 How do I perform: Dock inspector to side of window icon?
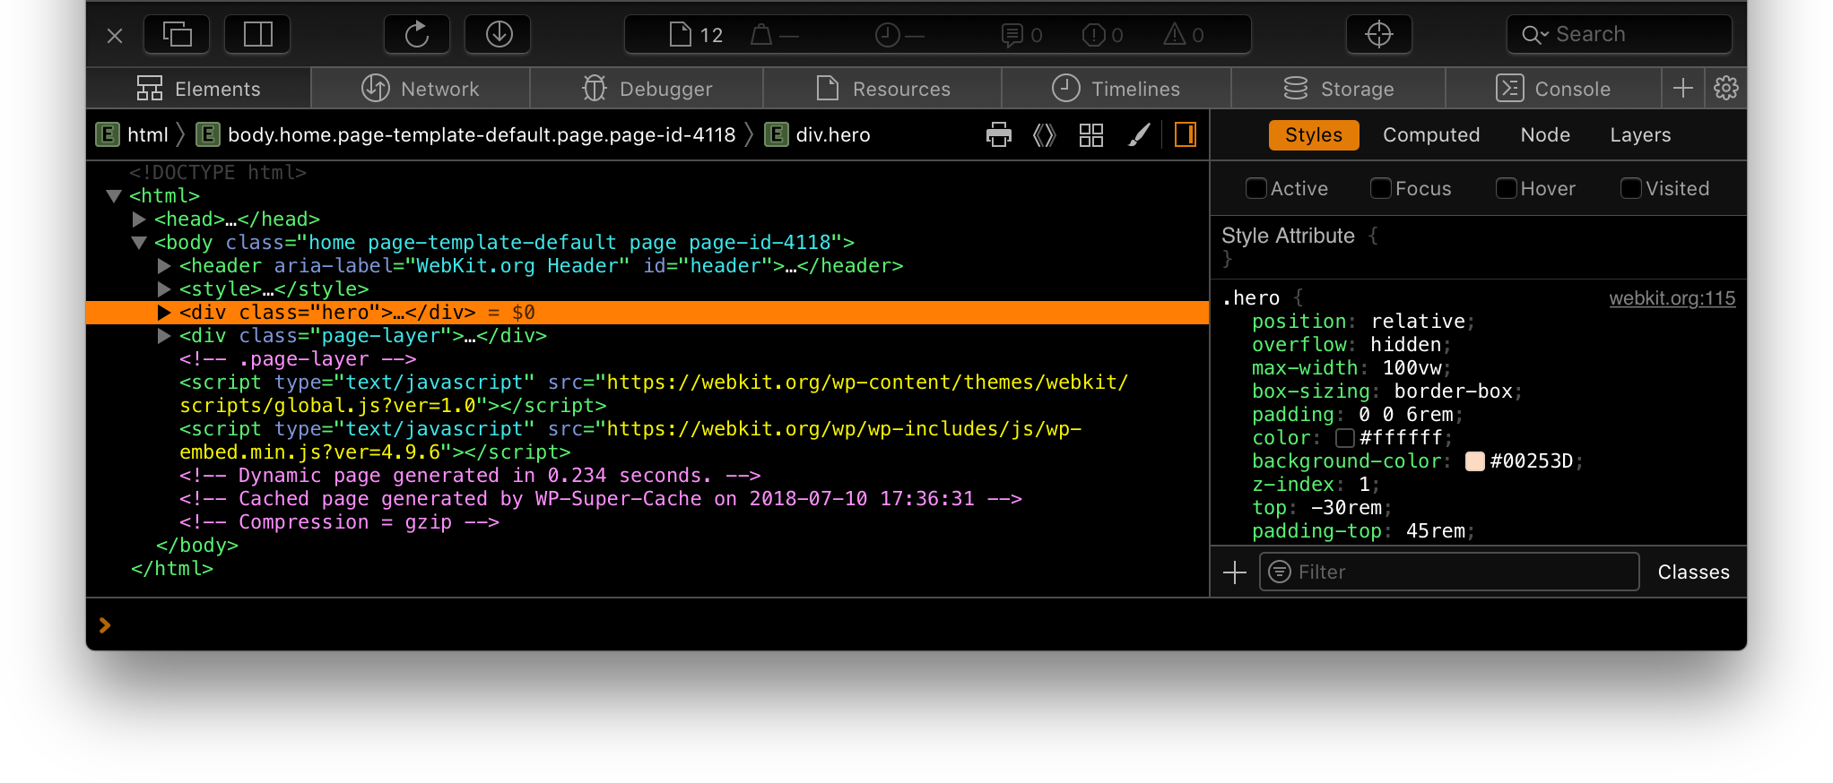click(x=257, y=35)
